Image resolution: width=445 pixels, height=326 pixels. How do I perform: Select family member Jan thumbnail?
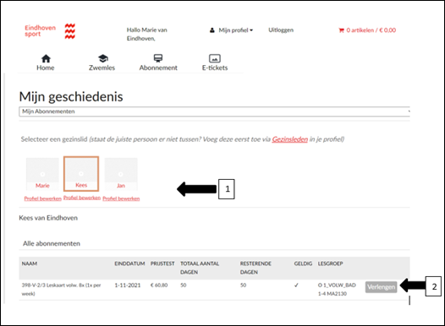[121, 174]
